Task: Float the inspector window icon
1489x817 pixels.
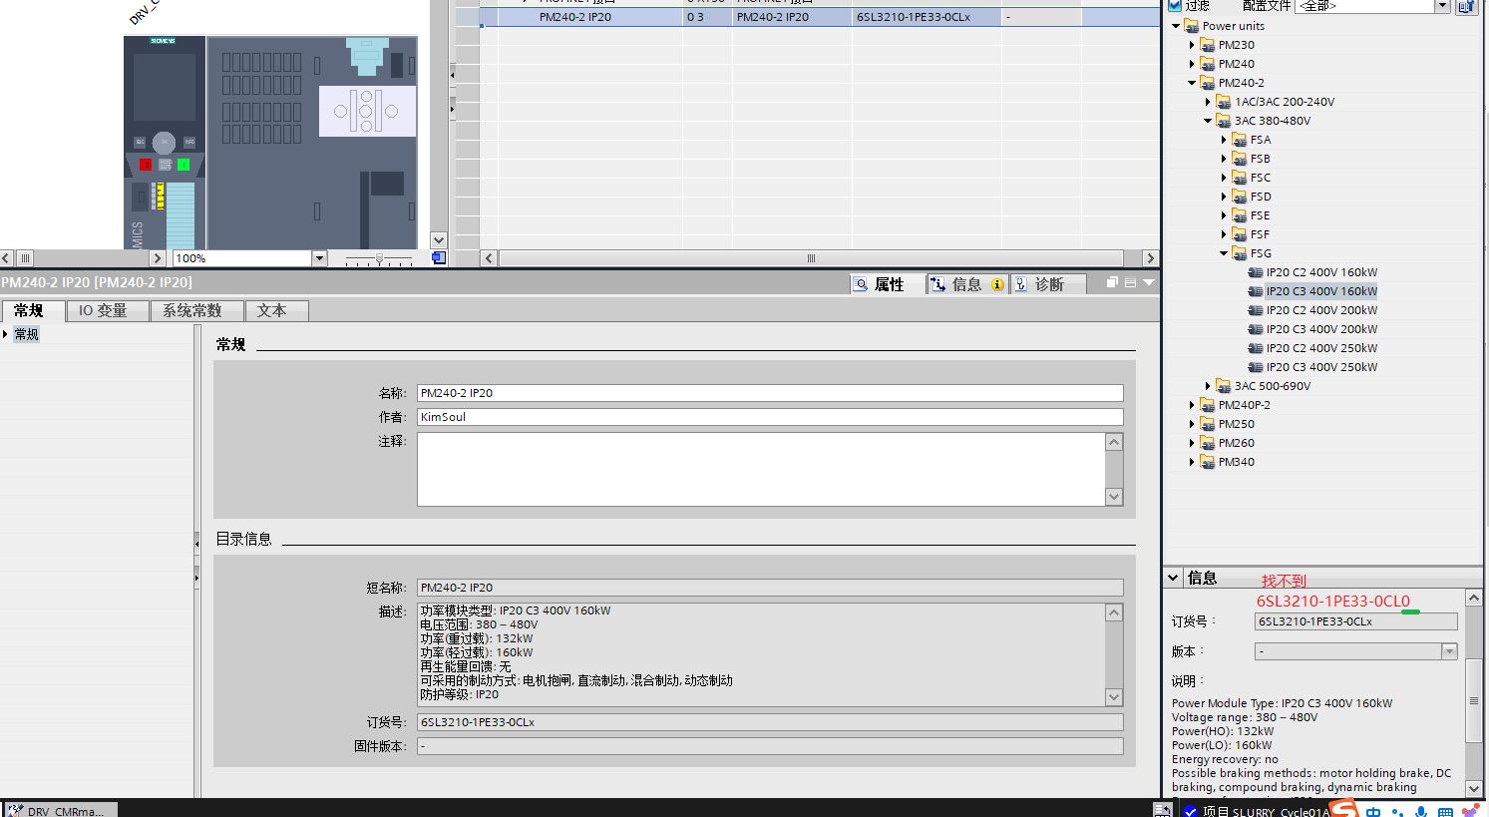Action: (x=1112, y=283)
